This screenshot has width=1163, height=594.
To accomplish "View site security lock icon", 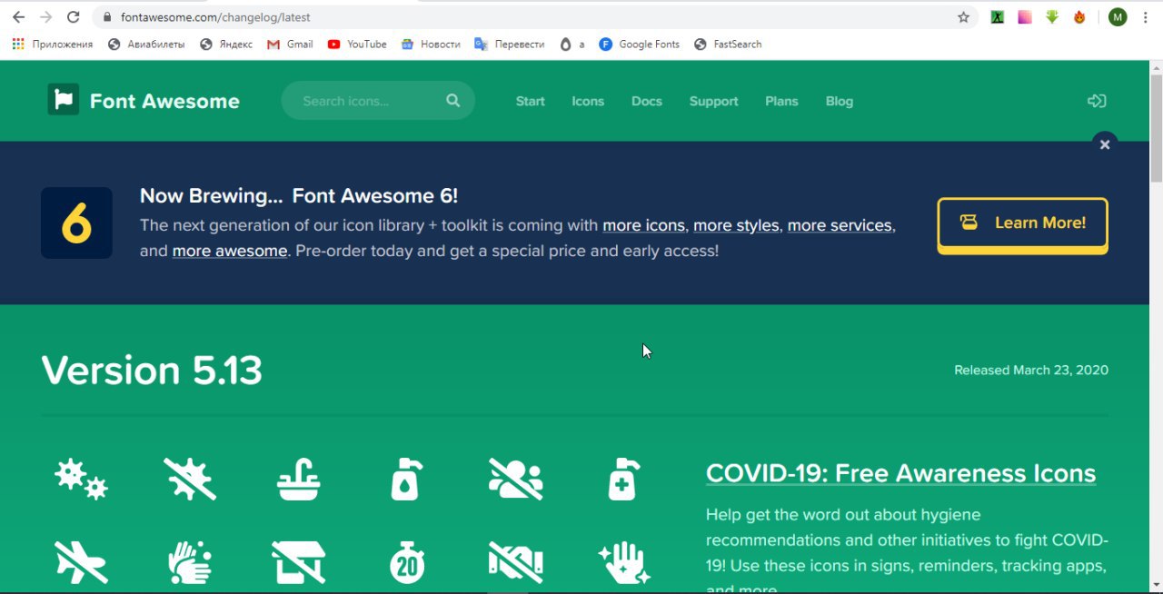I will tap(108, 17).
